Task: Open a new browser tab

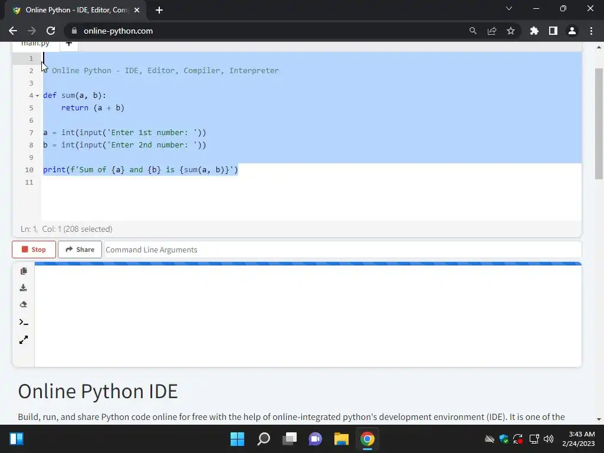Action: tap(159, 10)
